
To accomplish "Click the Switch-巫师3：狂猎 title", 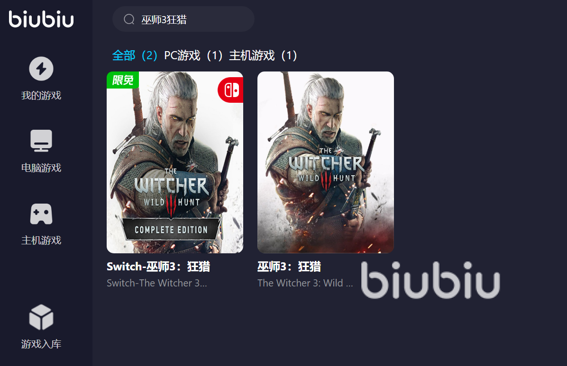I will pyautogui.click(x=158, y=267).
